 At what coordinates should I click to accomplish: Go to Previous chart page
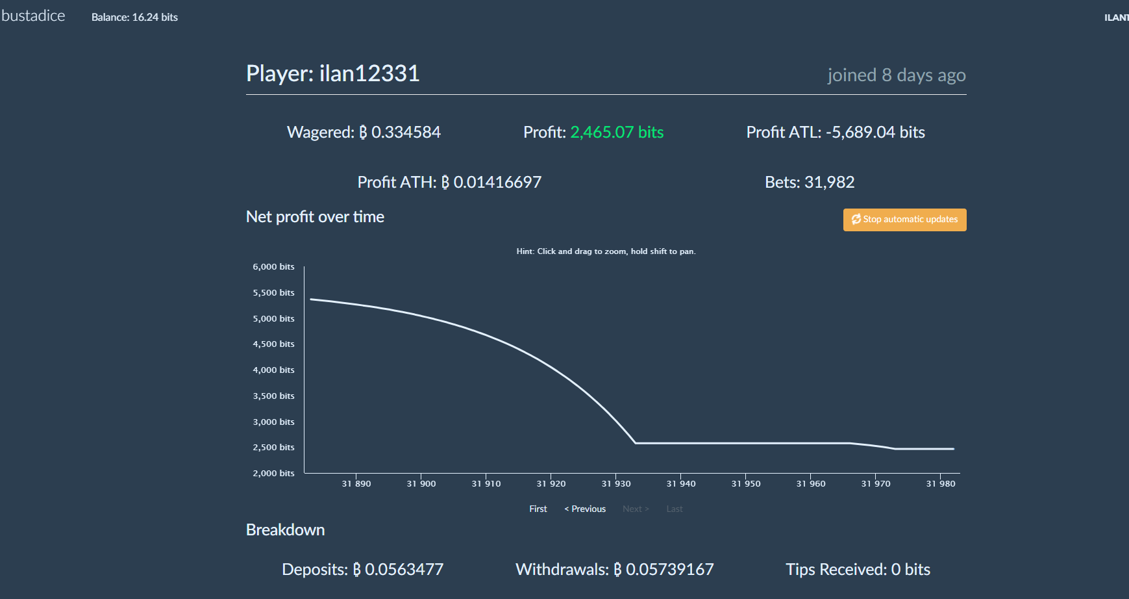point(585,509)
